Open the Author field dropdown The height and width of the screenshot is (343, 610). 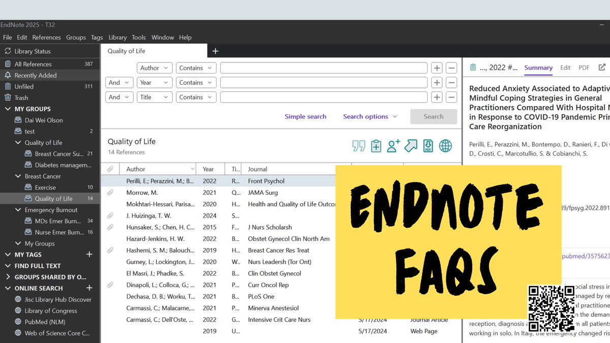[x=155, y=68]
